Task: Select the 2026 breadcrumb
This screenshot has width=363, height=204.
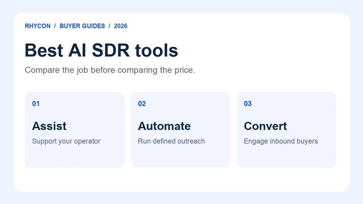Action: [121, 26]
